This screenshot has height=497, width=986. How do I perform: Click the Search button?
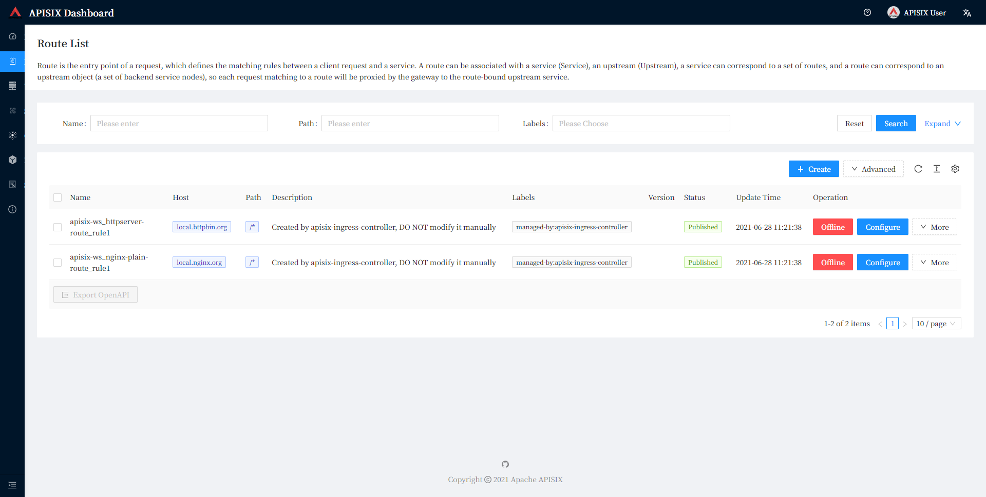(896, 123)
